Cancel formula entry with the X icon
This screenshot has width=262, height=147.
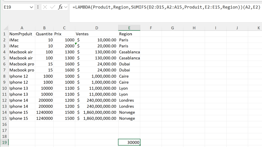tap(45, 7)
